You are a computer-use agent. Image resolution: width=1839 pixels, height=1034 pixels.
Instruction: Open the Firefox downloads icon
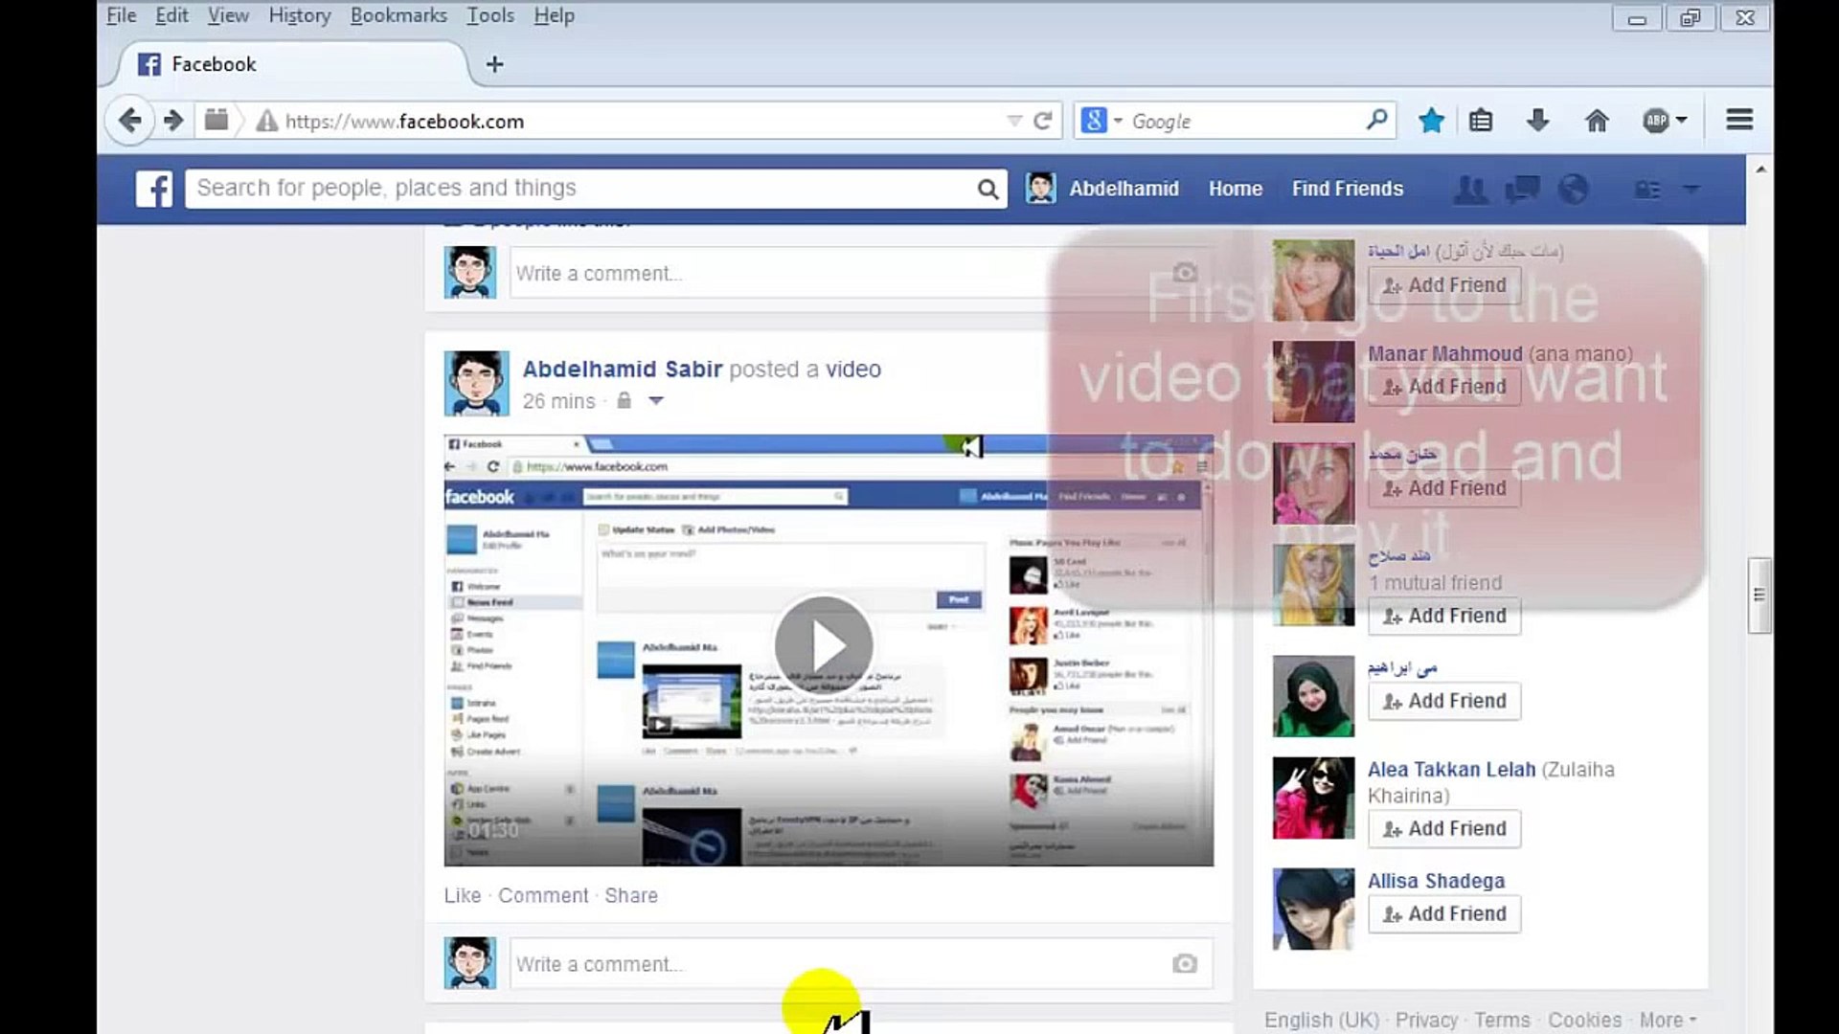point(1538,121)
